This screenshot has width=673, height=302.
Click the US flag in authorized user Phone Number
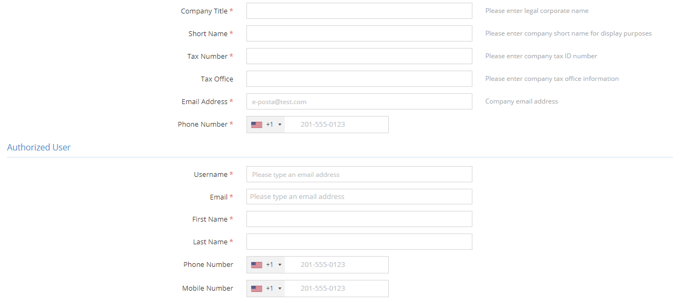point(257,265)
